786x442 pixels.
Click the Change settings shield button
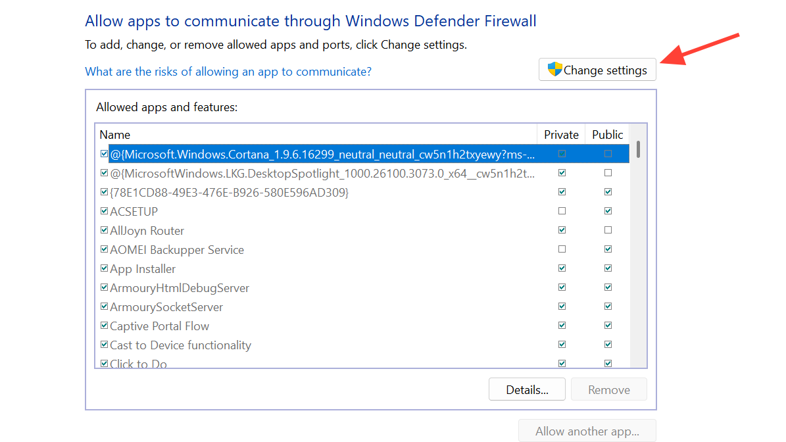[x=597, y=70]
